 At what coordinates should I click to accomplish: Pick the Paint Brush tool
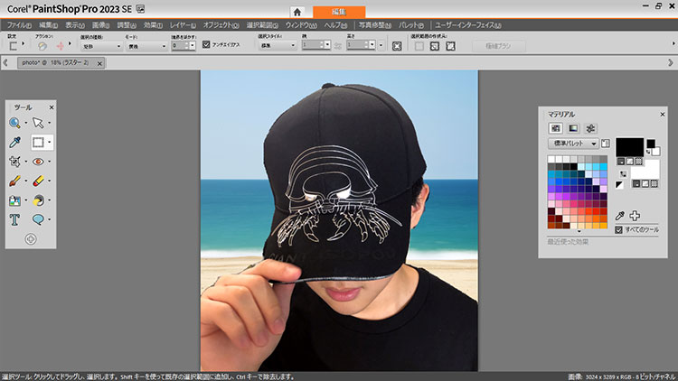pyautogui.click(x=15, y=181)
